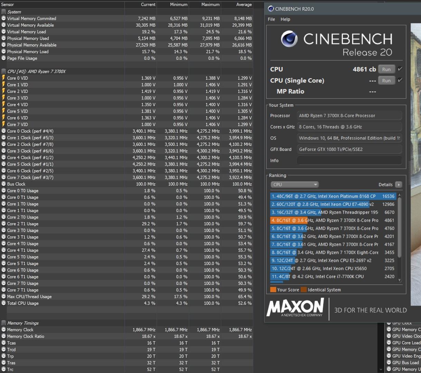Open the Cinebench Help menu

pyautogui.click(x=285, y=19)
